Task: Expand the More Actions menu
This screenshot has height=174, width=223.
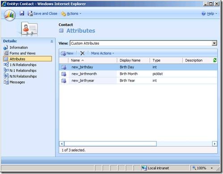Action: [102, 53]
